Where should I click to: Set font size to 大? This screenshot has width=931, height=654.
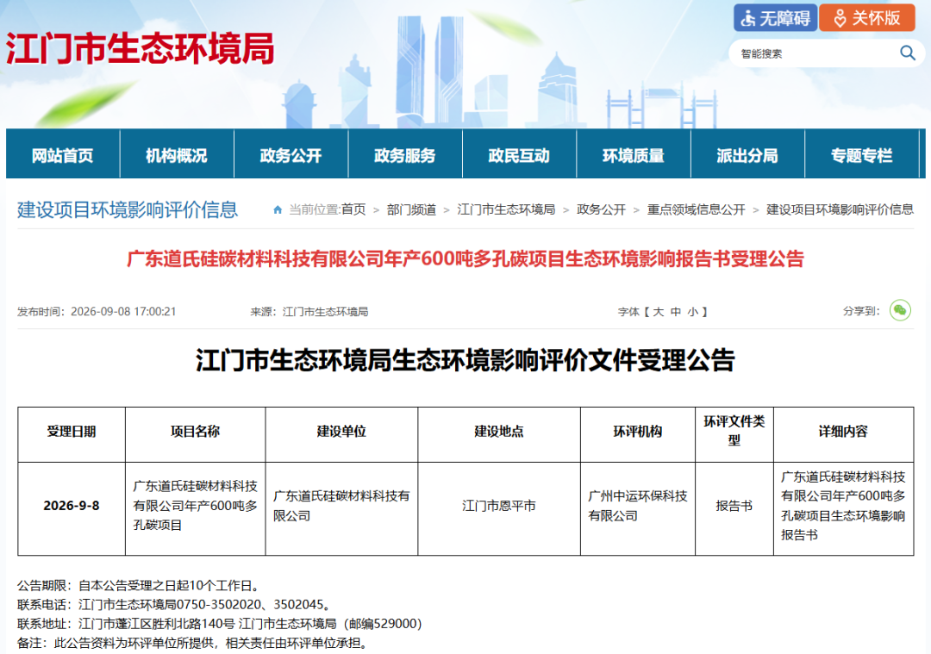coord(659,312)
